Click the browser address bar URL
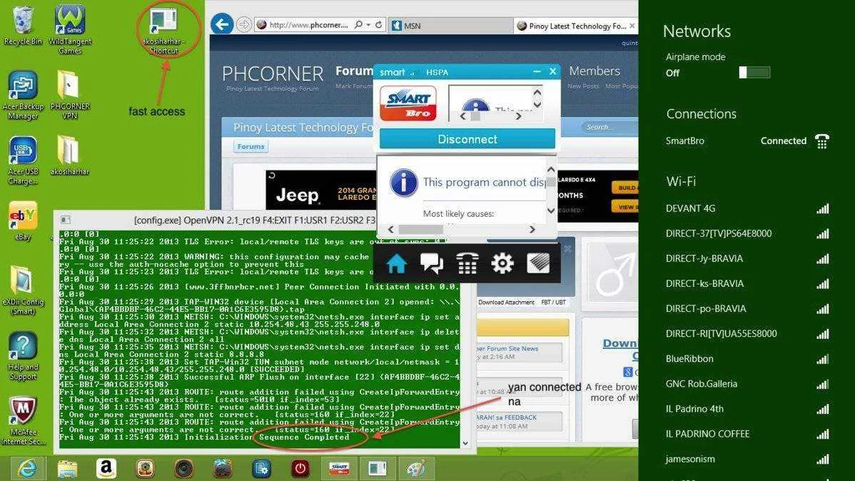 [x=308, y=24]
